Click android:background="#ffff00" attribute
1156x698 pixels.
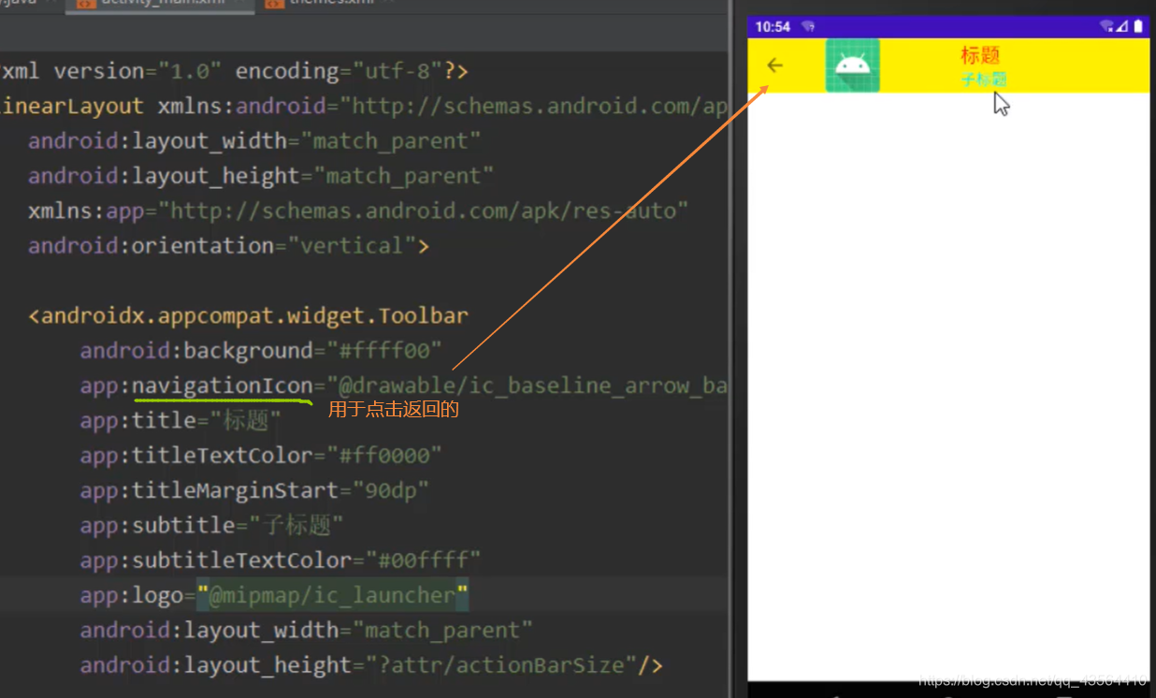261,351
